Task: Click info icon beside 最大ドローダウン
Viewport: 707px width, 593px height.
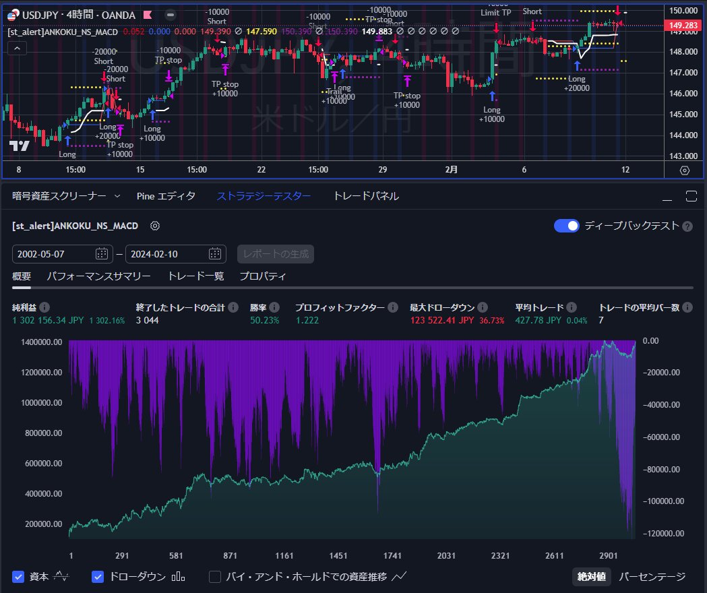Action: [x=483, y=307]
